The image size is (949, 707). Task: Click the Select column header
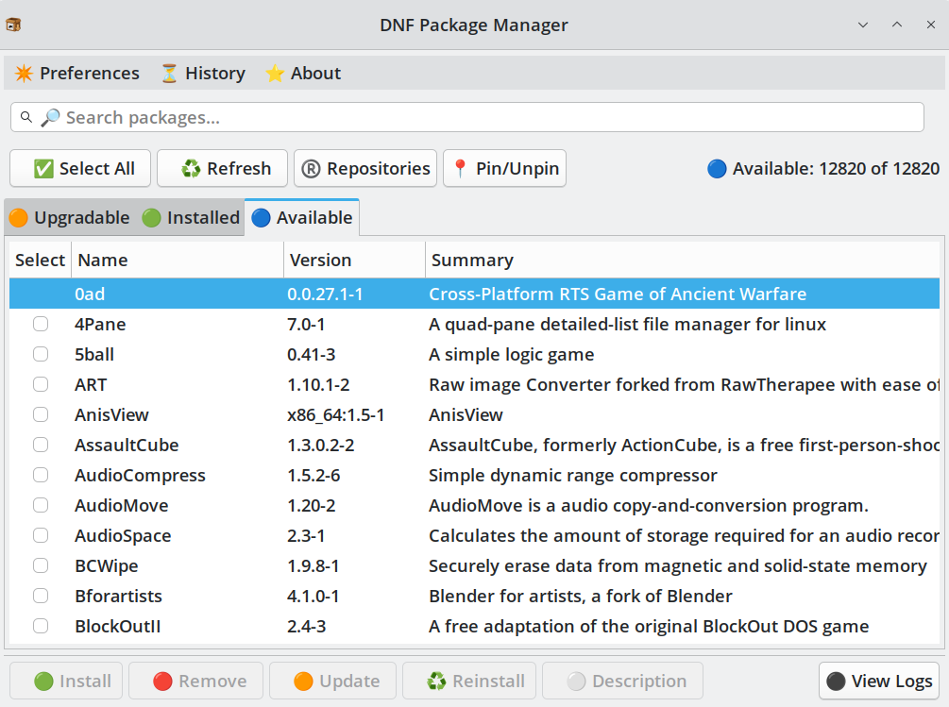[40, 261]
